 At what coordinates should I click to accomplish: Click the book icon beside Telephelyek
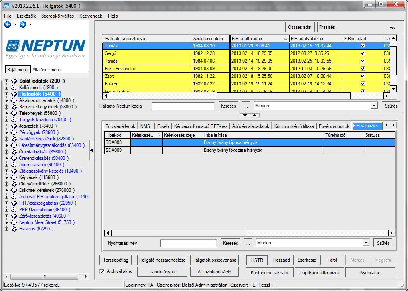pyautogui.click(x=14, y=113)
